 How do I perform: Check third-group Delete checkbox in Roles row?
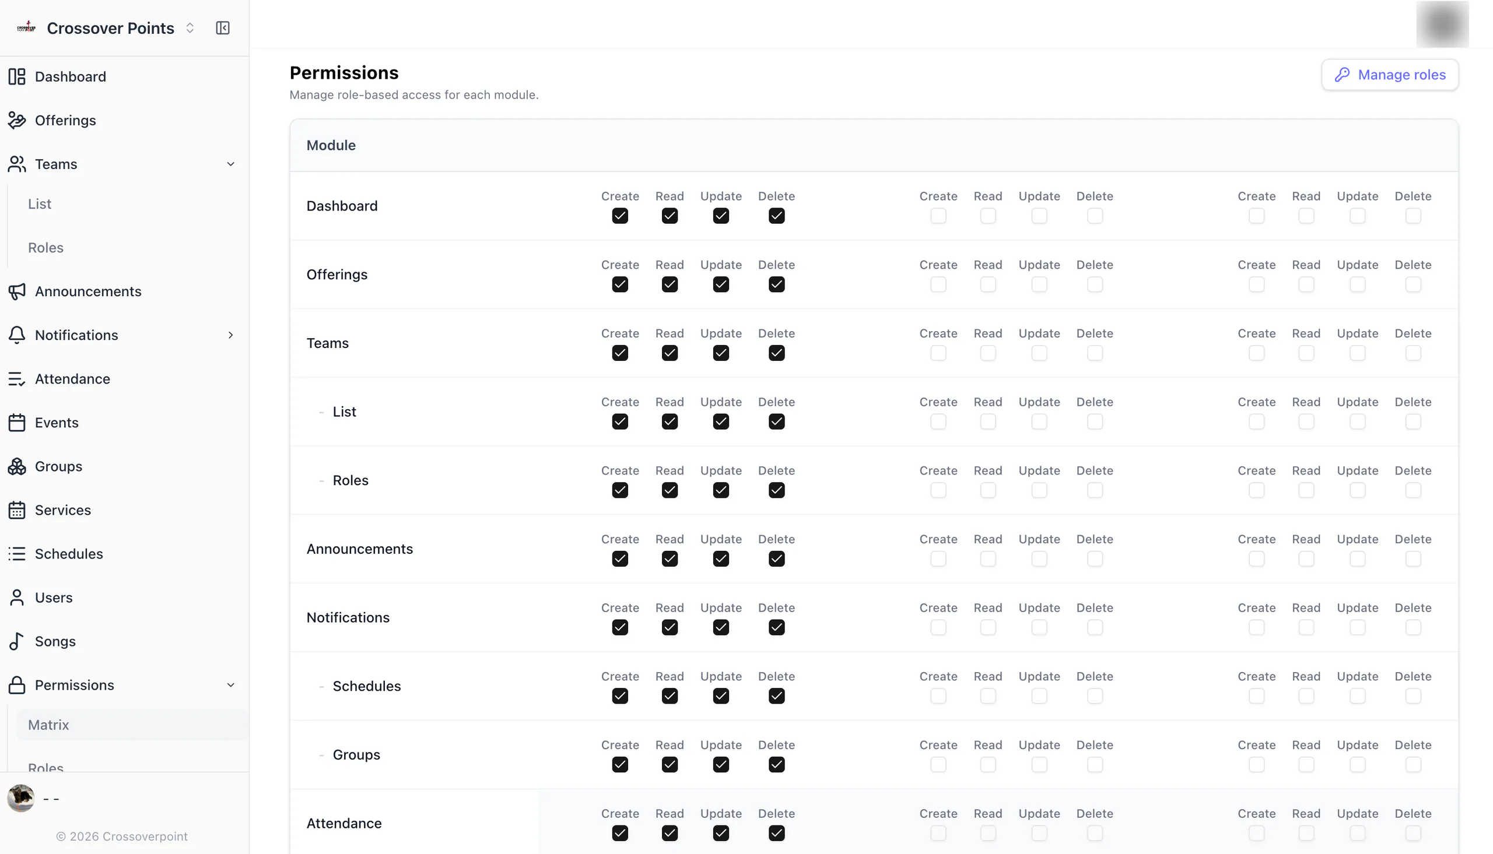1413,490
